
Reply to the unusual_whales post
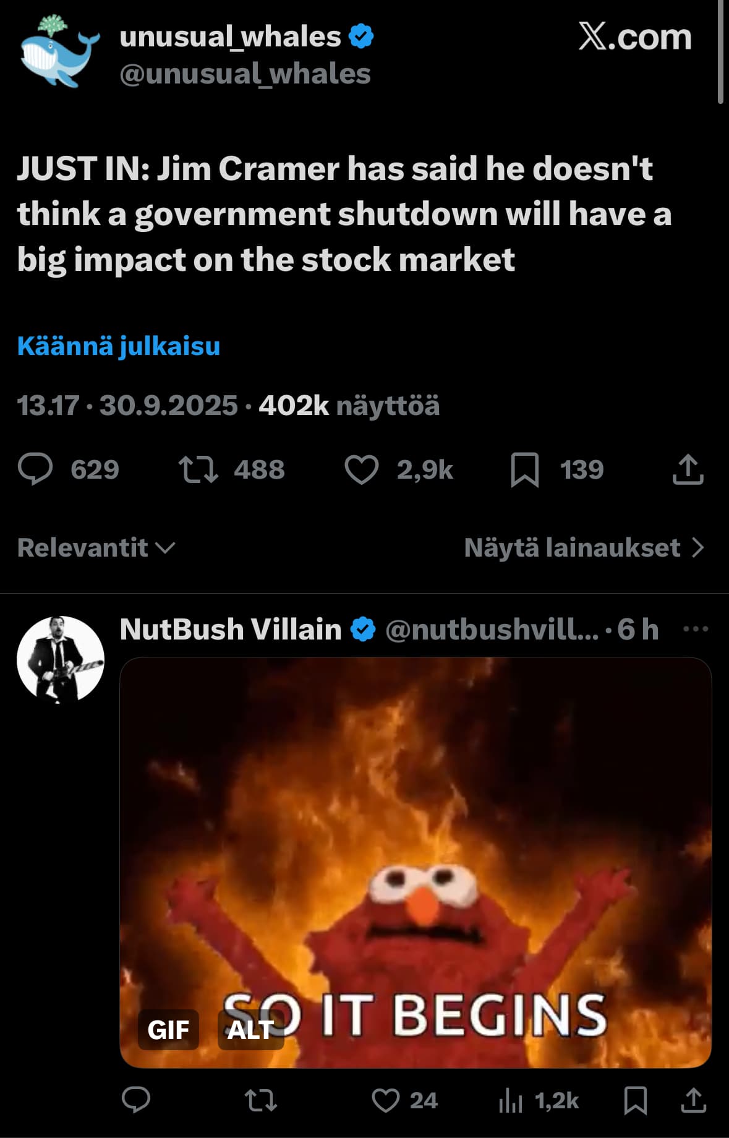pos(36,469)
